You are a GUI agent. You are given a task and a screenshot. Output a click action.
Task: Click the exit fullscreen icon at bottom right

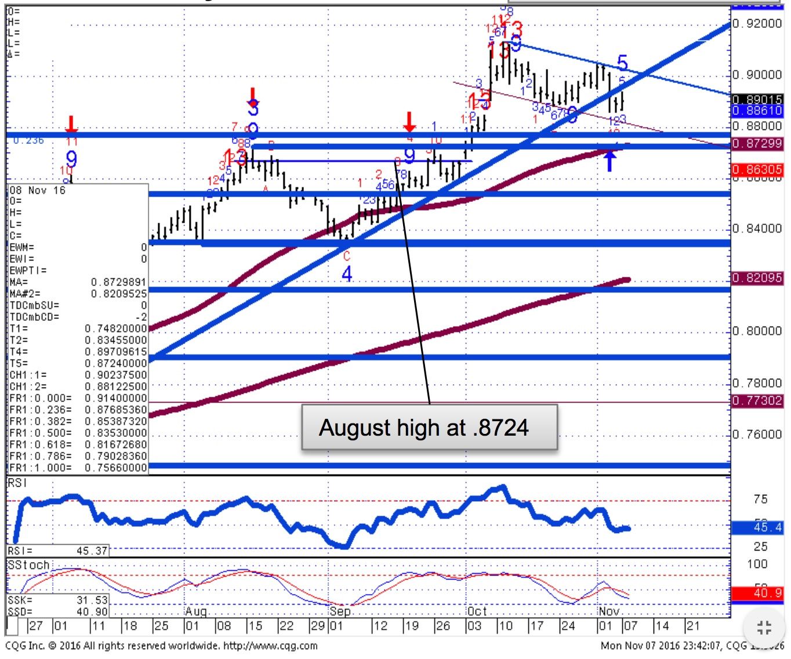point(764,627)
